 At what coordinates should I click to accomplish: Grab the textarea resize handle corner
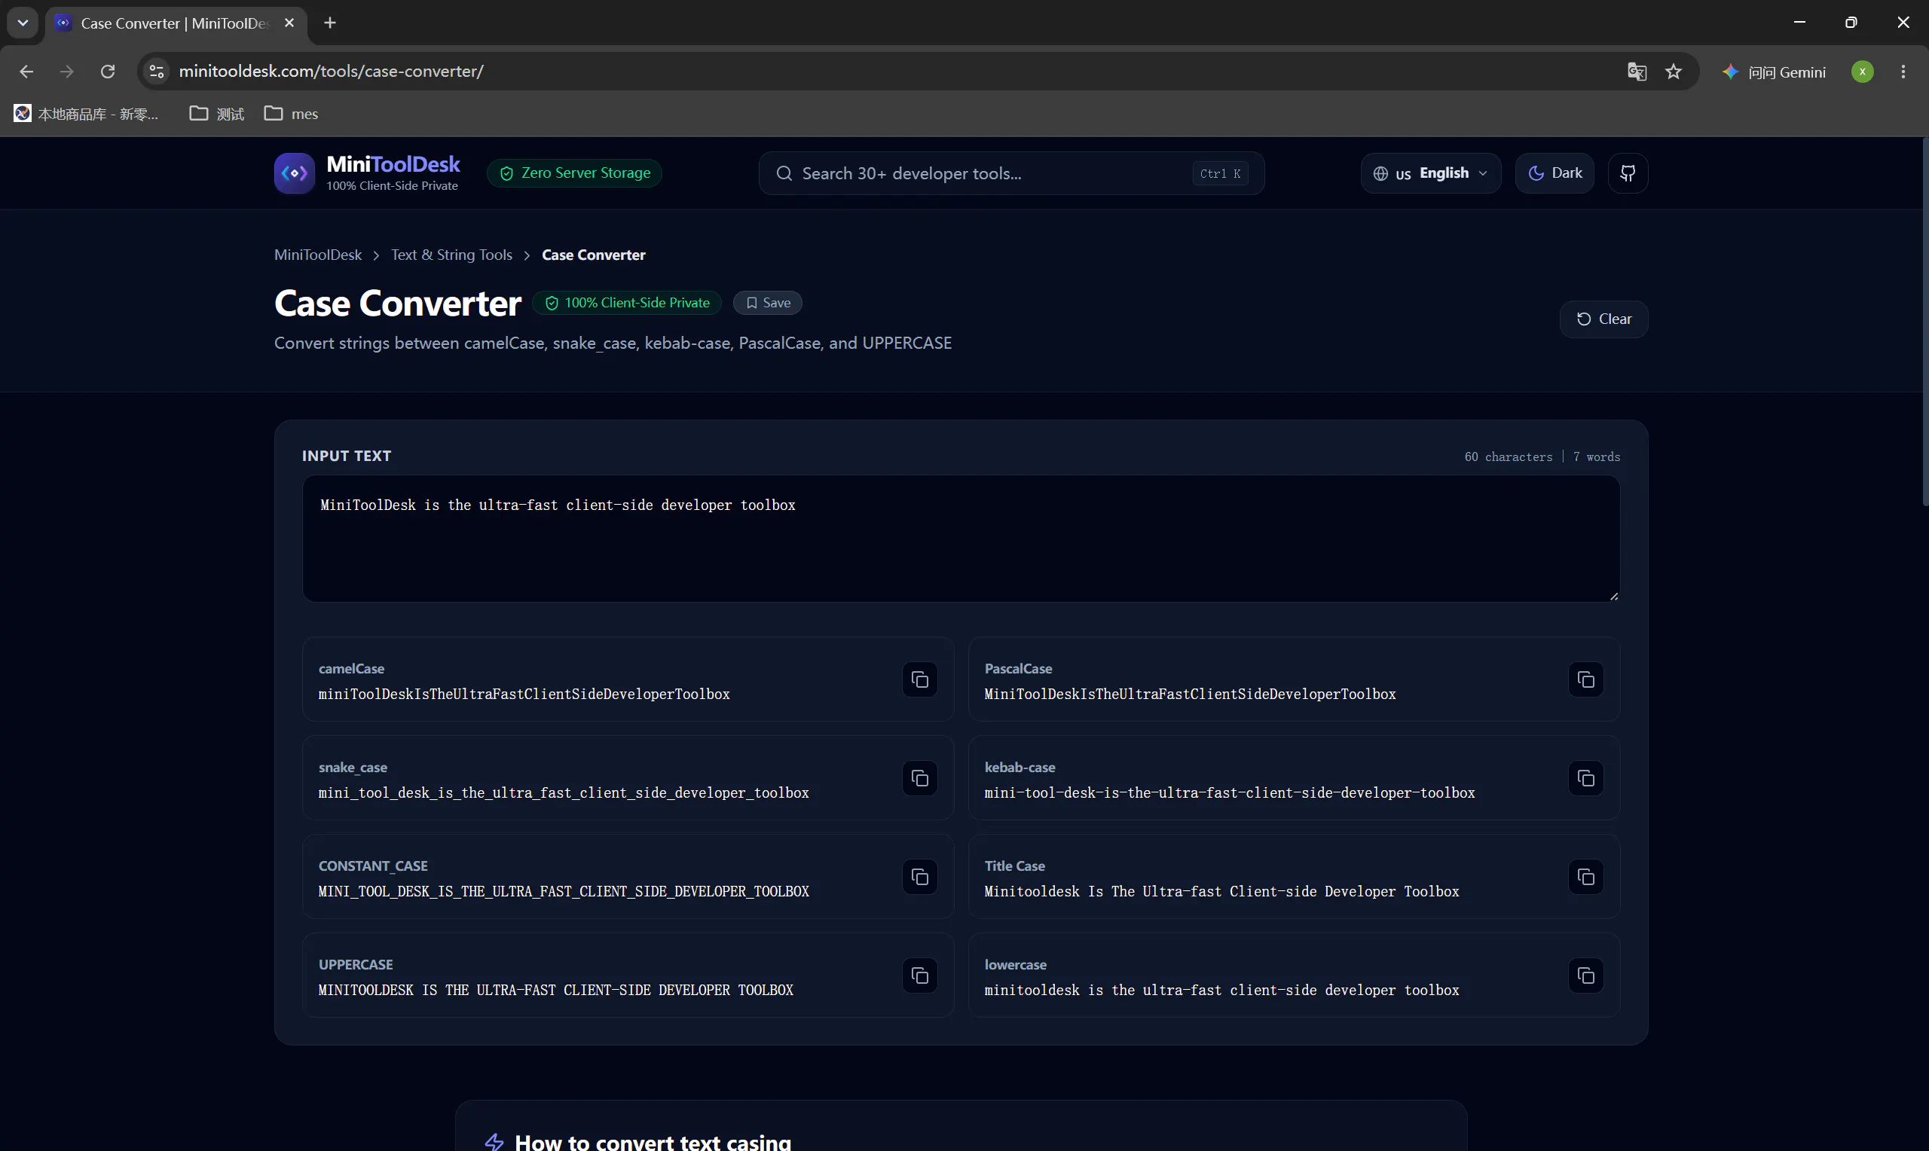pyautogui.click(x=1613, y=596)
